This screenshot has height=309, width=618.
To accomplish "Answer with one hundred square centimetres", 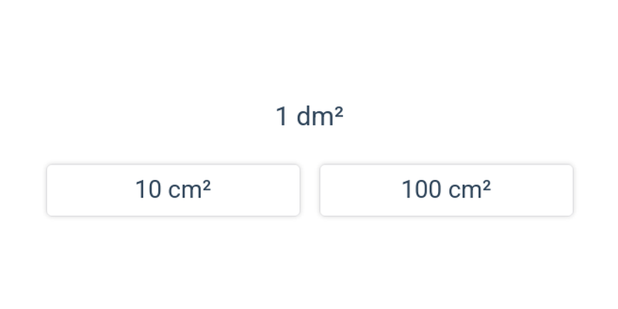I will point(447,190).
